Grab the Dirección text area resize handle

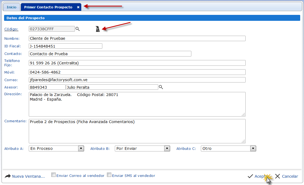(243, 114)
